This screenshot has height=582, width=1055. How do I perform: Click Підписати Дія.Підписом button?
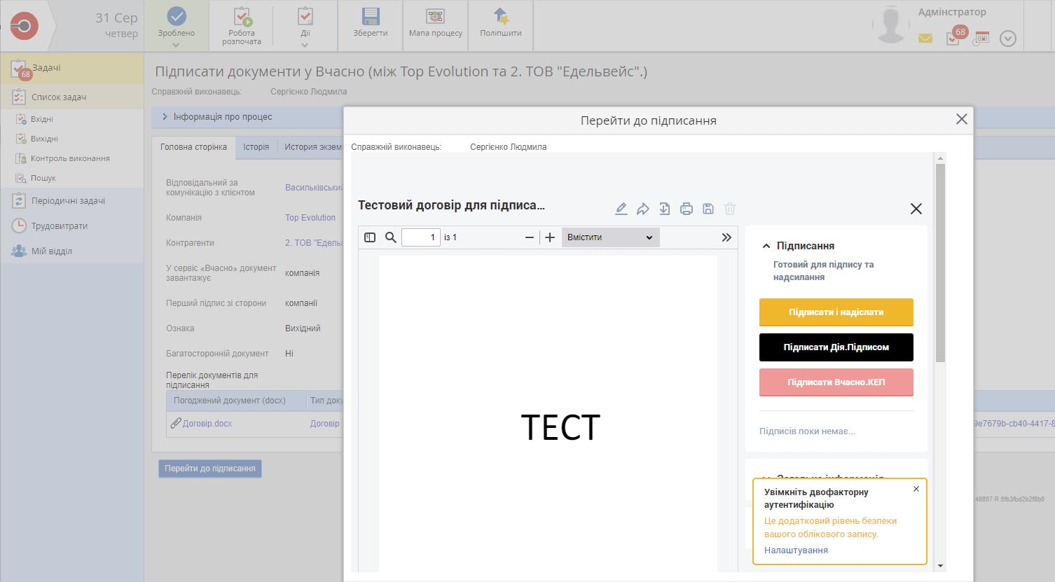click(836, 347)
